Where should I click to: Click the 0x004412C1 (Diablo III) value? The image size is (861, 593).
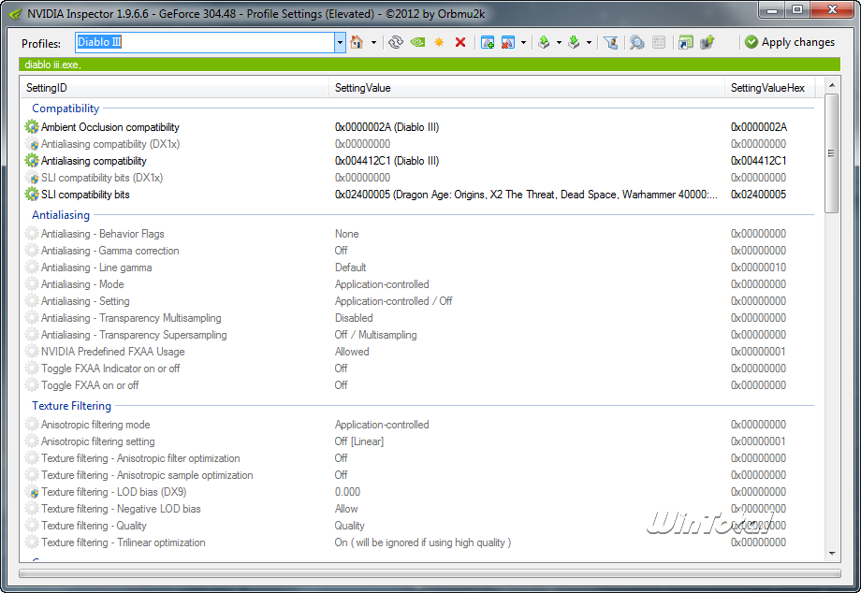click(x=387, y=161)
